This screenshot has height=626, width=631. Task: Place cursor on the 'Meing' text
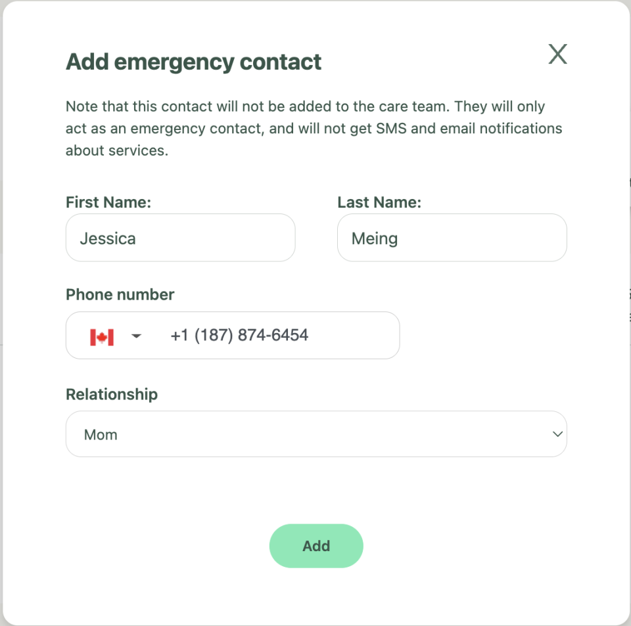[375, 238]
